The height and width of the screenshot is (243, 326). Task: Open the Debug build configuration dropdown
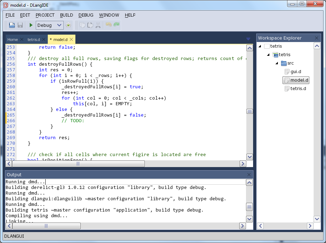pyautogui.click(x=50, y=25)
